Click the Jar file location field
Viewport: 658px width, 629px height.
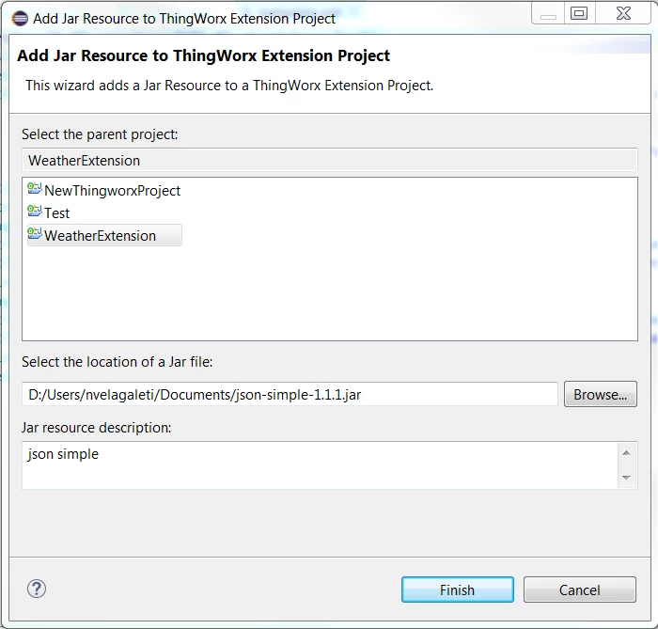[x=290, y=395]
